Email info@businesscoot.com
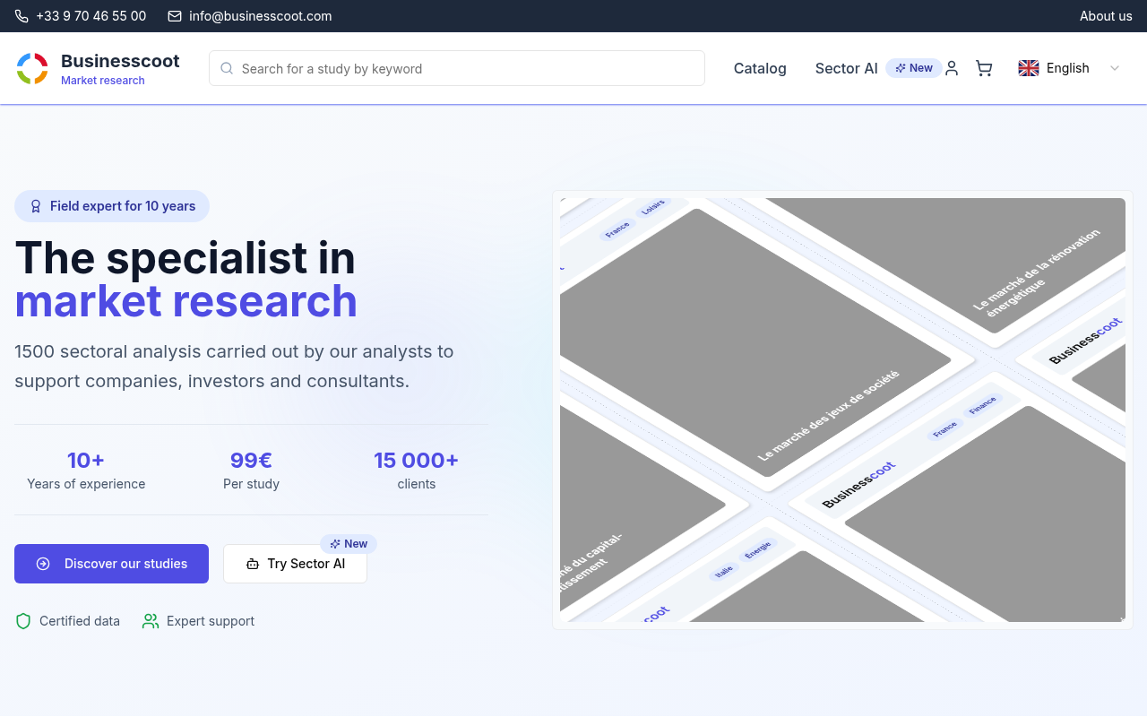 [261, 16]
